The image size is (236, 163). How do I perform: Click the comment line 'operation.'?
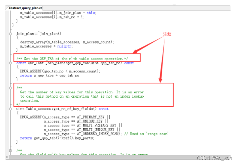[x=30, y=100]
